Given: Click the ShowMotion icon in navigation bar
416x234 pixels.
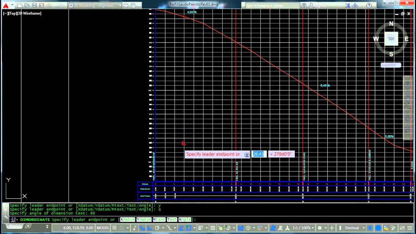Looking at the screenshot, I should tap(408, 131).
